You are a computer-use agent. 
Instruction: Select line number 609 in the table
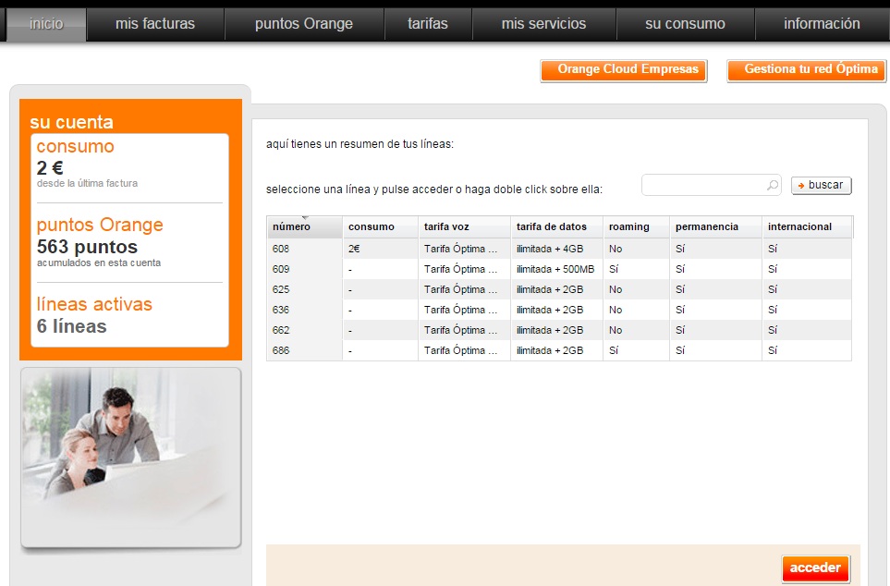click(281, 269)
